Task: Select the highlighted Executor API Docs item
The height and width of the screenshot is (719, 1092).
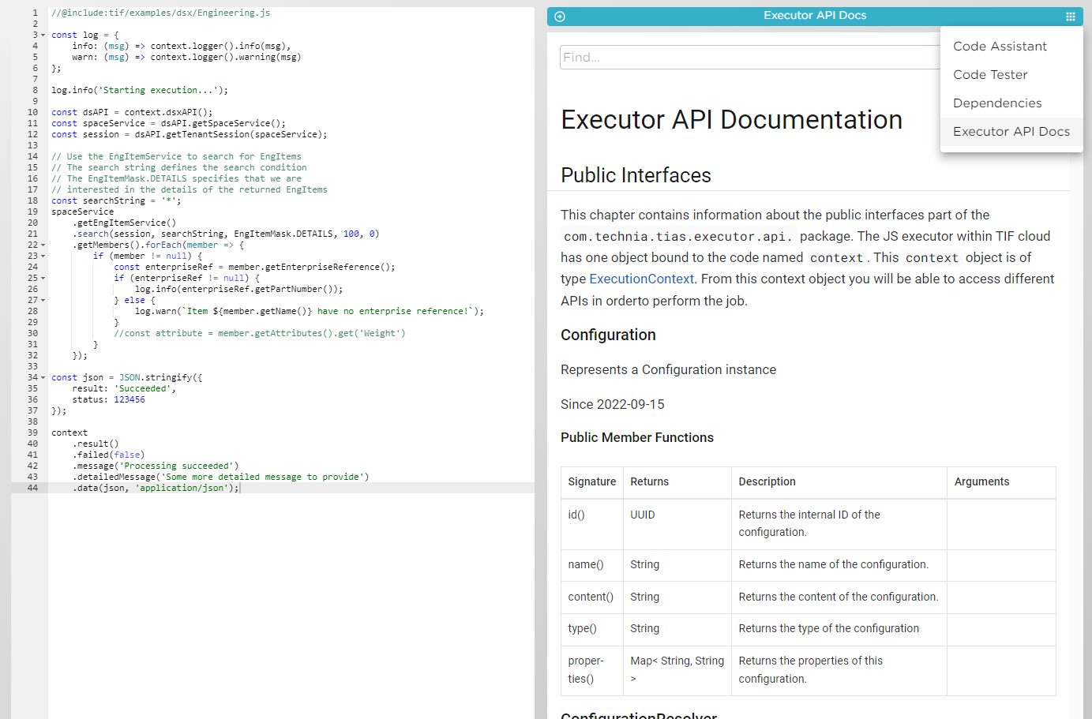Action: pyautogui.click(x=1011, y=131)
